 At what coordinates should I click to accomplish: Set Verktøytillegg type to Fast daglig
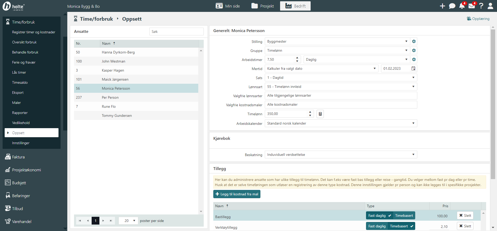click(377, 226)
